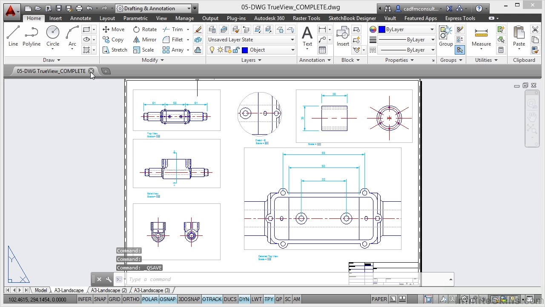Image resolution: width=545 pixels, height=307 pixels.
Task: Click the Stretch tool
Action: tap(115, 50)
